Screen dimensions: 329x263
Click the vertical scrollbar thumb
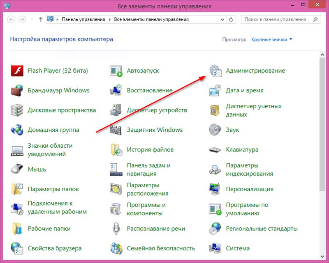(322, 124)
